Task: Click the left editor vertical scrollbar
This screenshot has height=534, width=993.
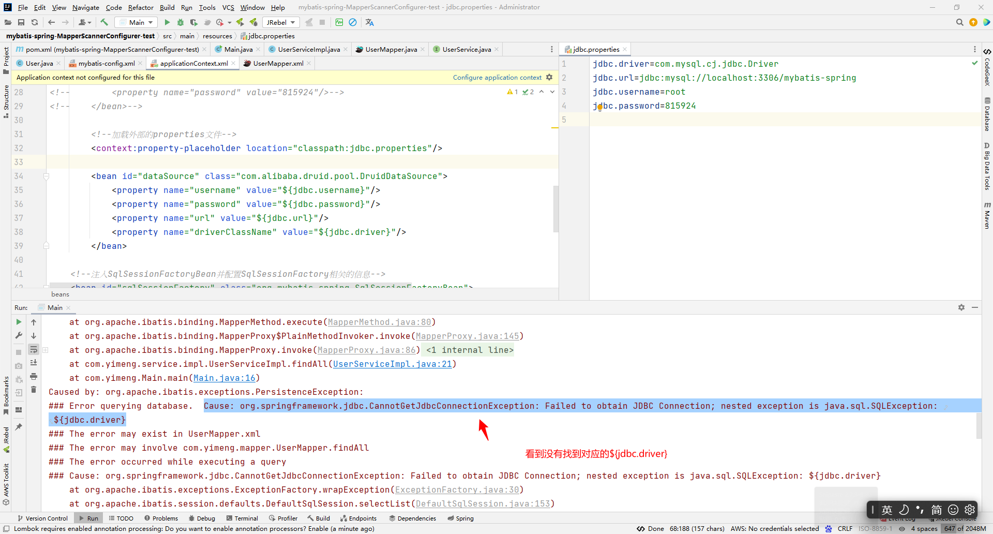Action: [x=556, y=209]
